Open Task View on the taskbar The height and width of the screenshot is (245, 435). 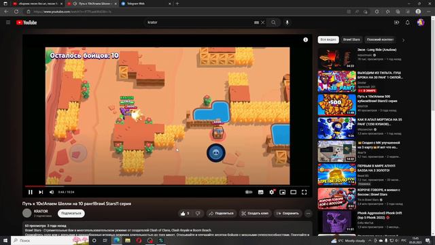click(105, 240)
